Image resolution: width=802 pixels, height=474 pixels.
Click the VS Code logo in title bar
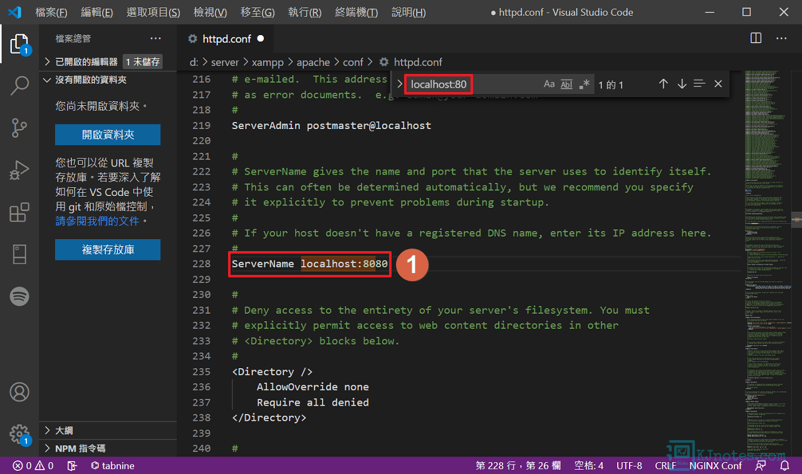point(15,12)
